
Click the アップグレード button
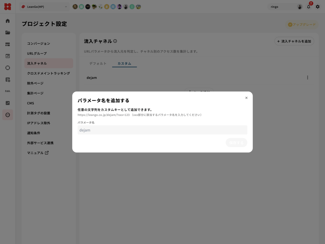301,25
